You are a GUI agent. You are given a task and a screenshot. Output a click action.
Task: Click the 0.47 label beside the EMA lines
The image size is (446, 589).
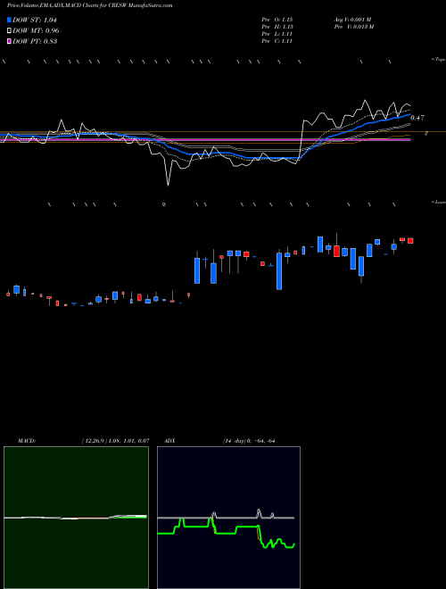(417, 118)
